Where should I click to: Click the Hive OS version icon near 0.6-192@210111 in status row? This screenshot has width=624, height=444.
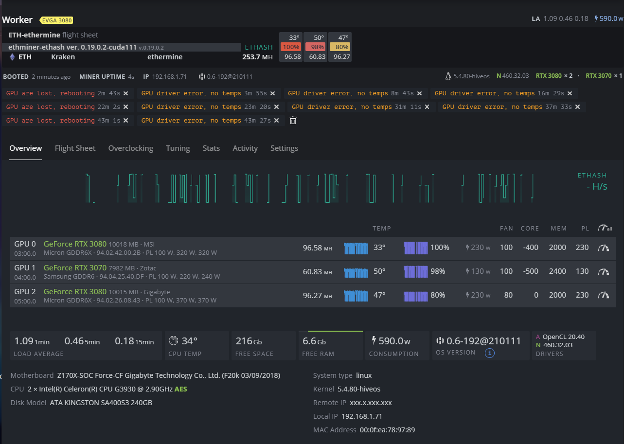pyautogui.click(x=202, y=77)
